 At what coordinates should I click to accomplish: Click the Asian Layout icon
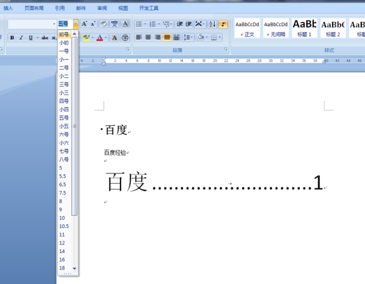(200, 24)
